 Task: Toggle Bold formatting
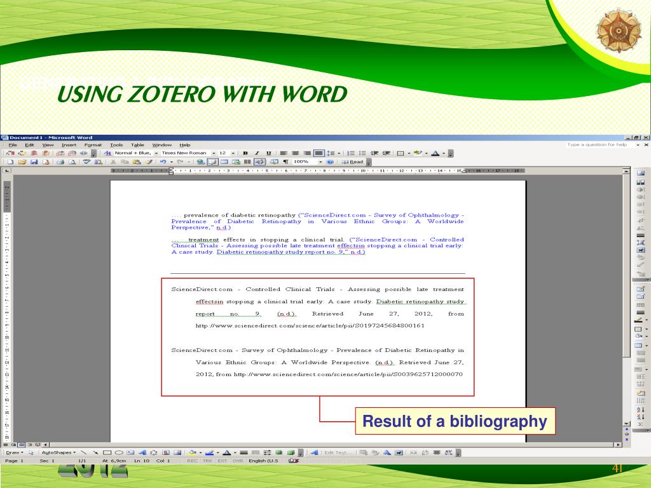(x=245, y=153)
